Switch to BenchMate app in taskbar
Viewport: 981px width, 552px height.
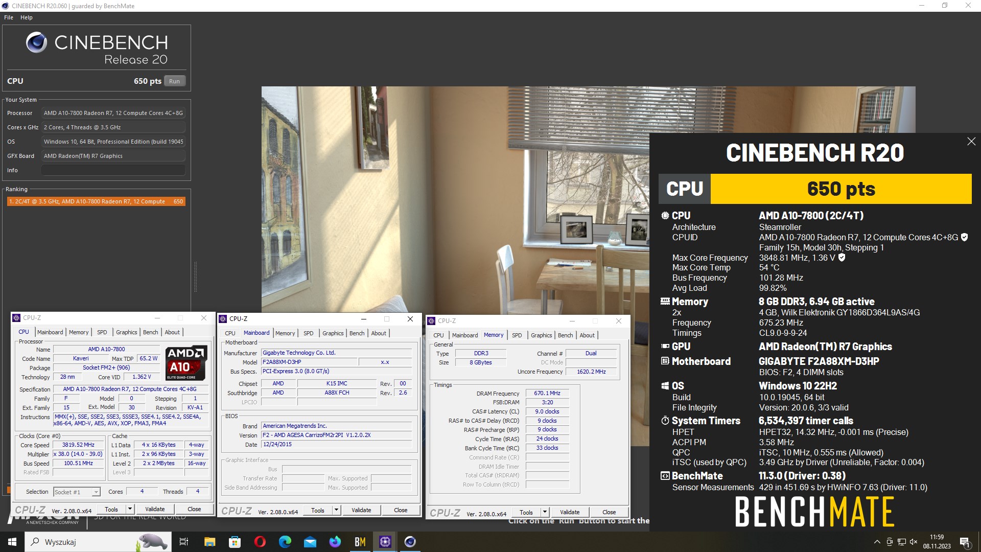click(360, 542)
